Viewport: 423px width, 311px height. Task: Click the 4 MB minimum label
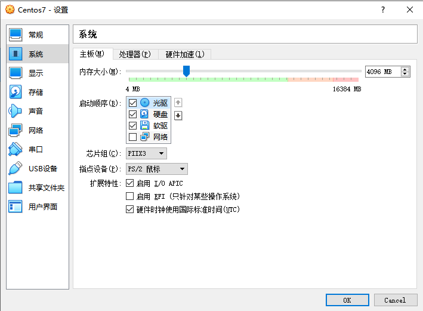coord(132,89)
